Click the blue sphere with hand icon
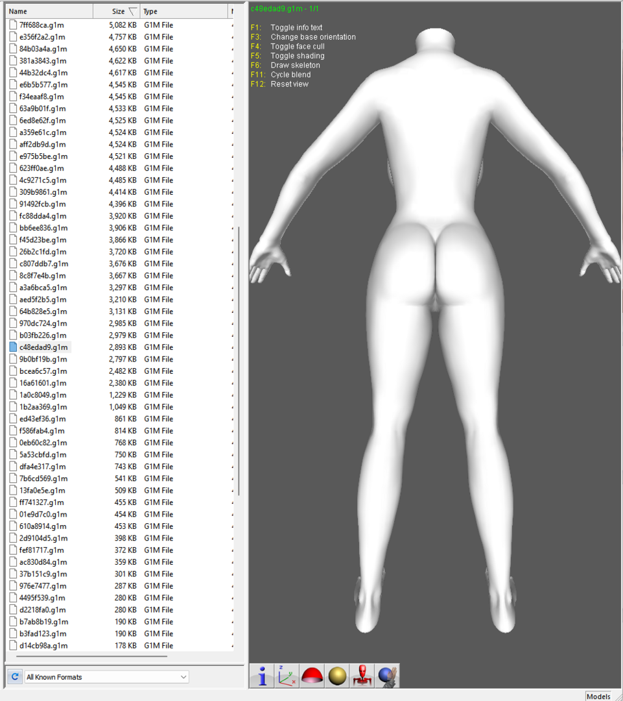Image resolution: width=623 pixels, height=701 pixels. tap(387, 676)
